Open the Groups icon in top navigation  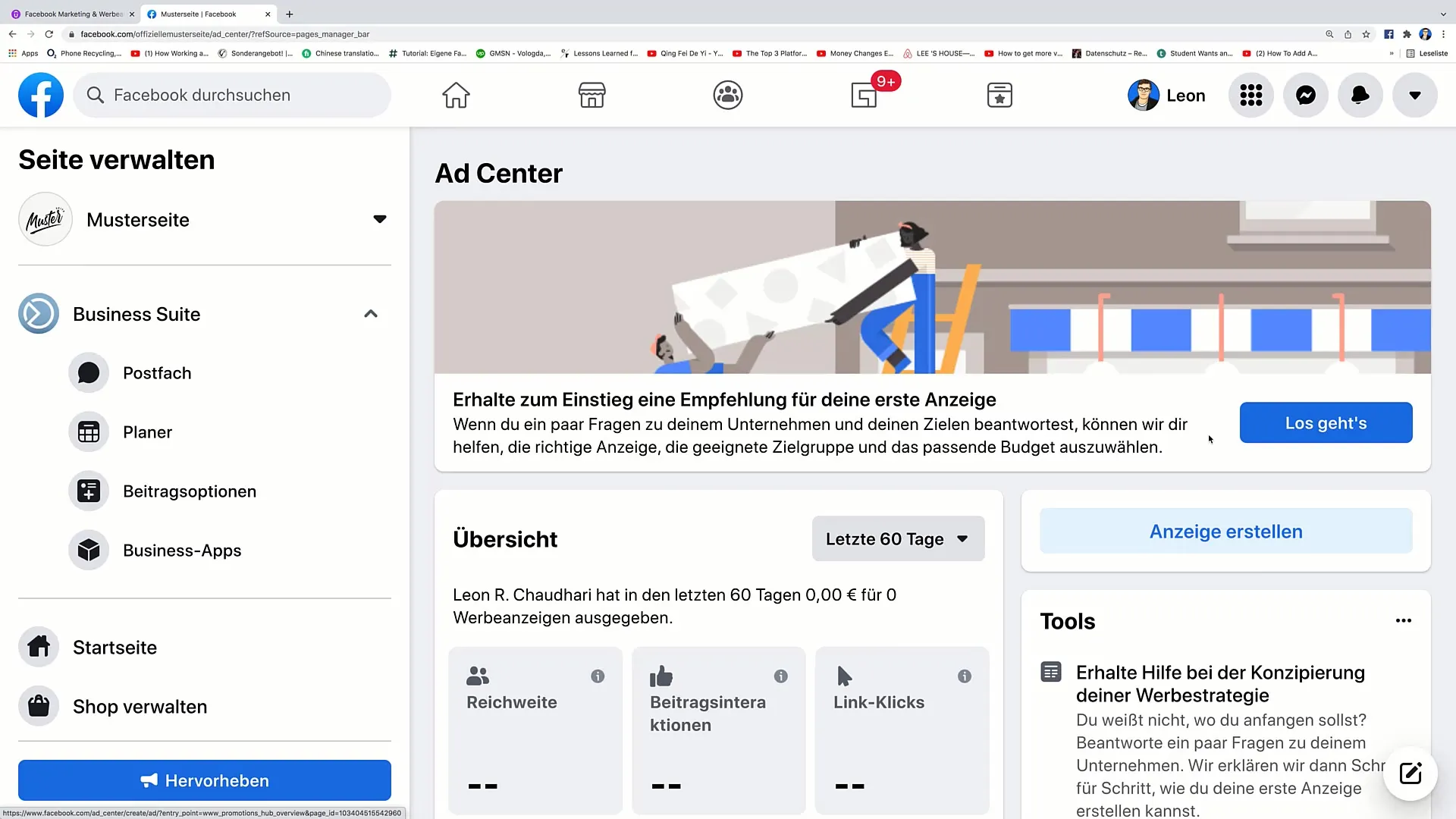click(x=728, y=95)
